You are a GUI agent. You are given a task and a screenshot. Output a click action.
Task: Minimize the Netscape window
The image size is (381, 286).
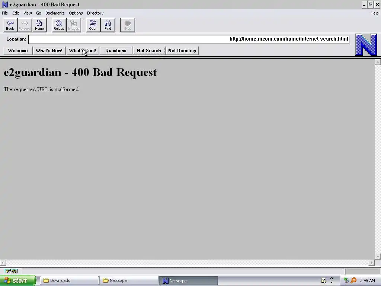tap(364, 4)
